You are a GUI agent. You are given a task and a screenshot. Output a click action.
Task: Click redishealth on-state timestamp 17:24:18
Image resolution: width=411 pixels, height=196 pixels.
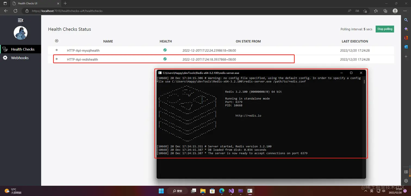point(209,60)
